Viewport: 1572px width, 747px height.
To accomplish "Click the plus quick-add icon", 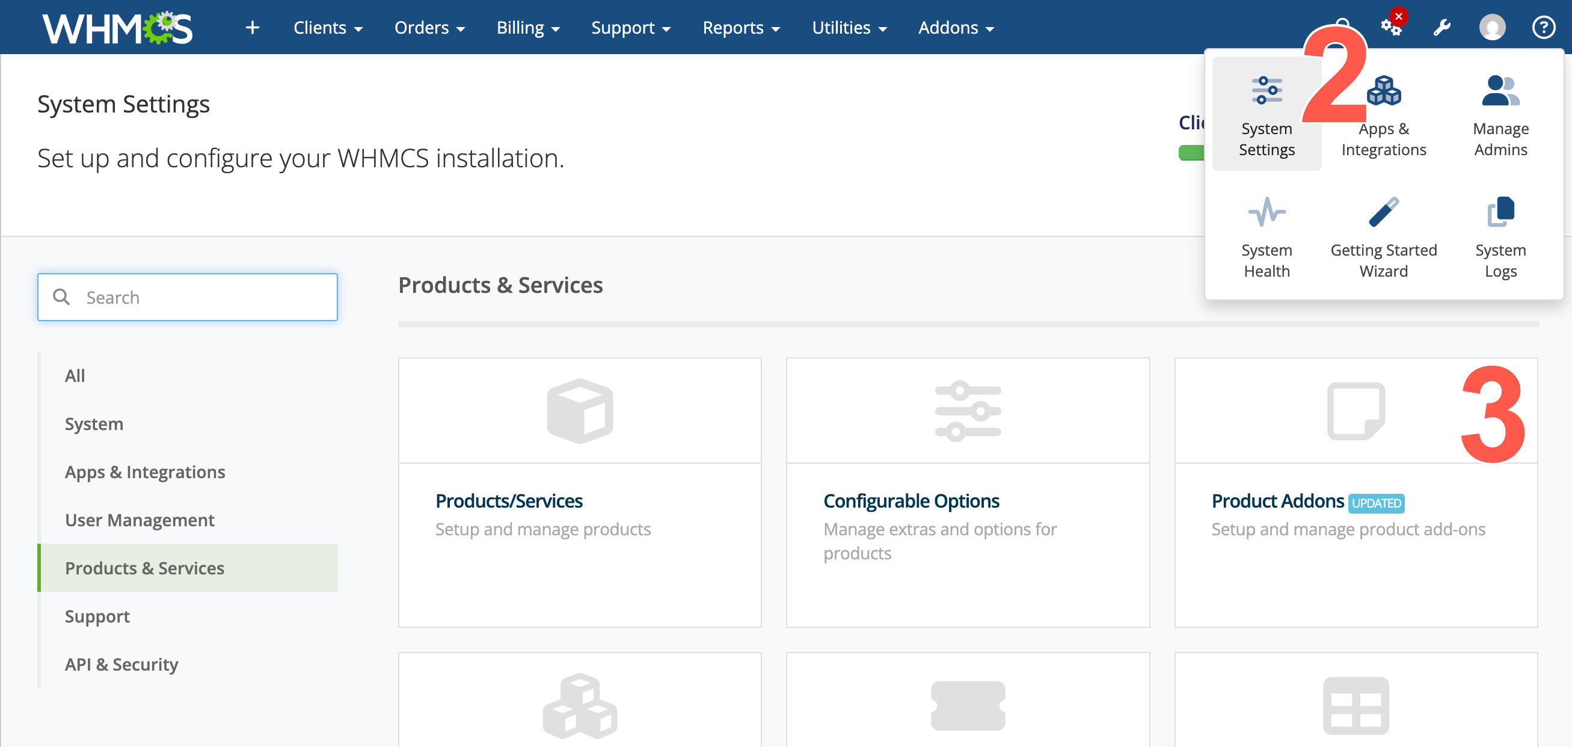I will point(252,28).
